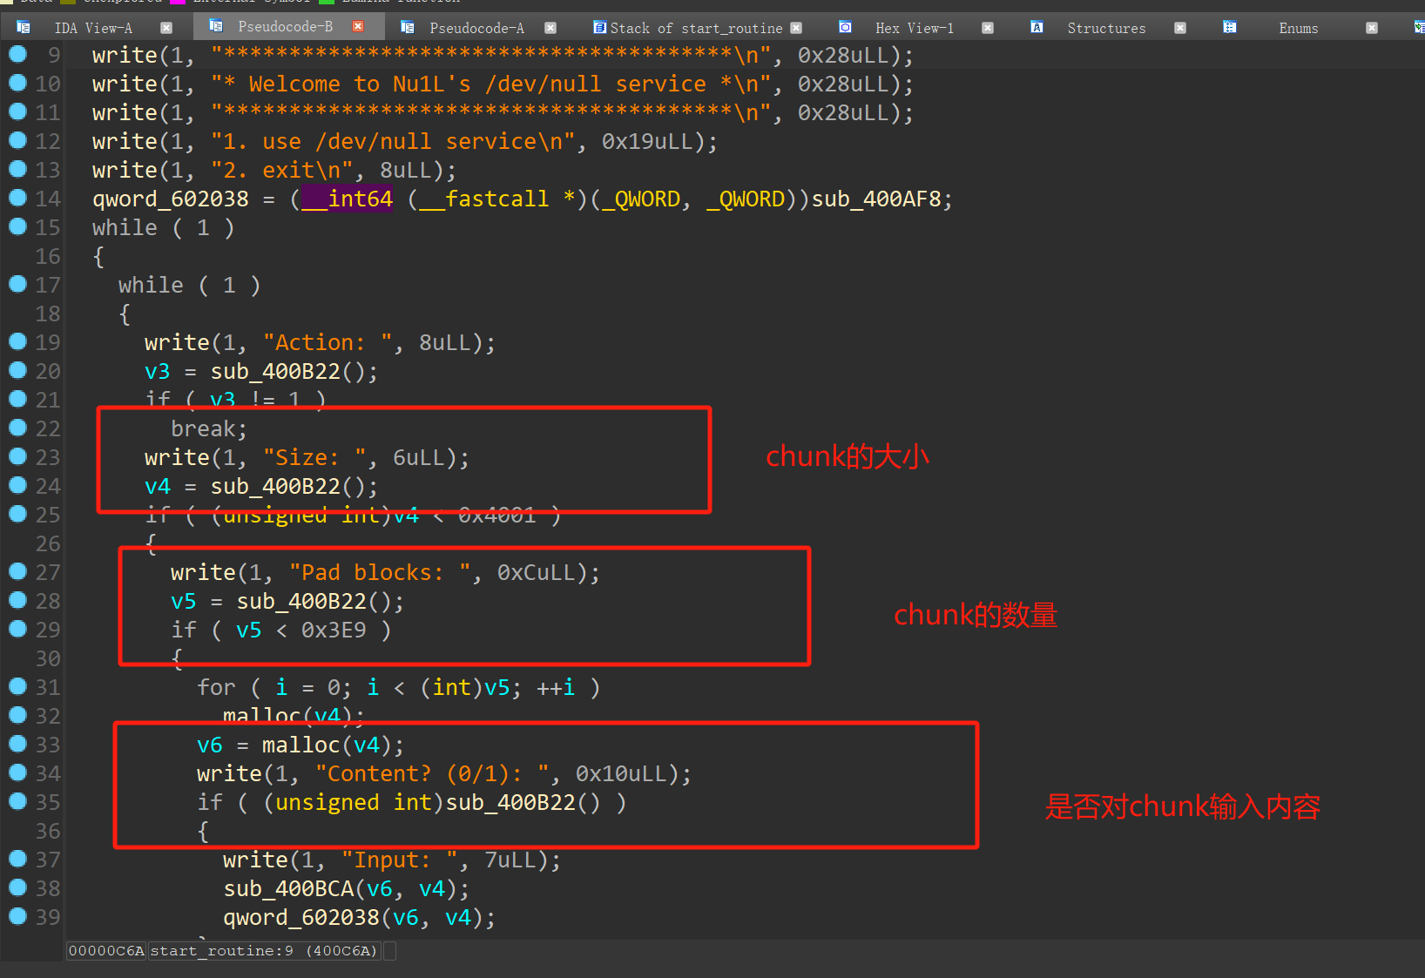The width and height of the screenshot is (1425, 978).
Task: Close the Structures tab
Action: 1180,28
